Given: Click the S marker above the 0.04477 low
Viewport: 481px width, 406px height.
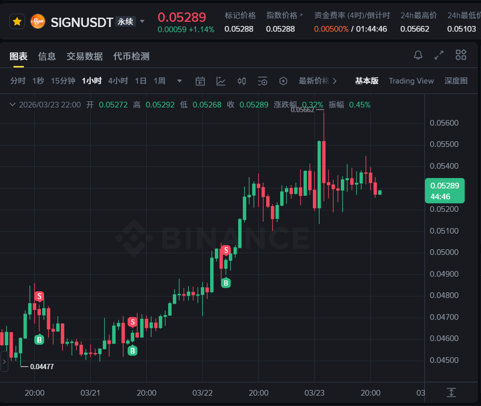Looking at the screenshot, I should pyautogui.click(x=39, y=296).
